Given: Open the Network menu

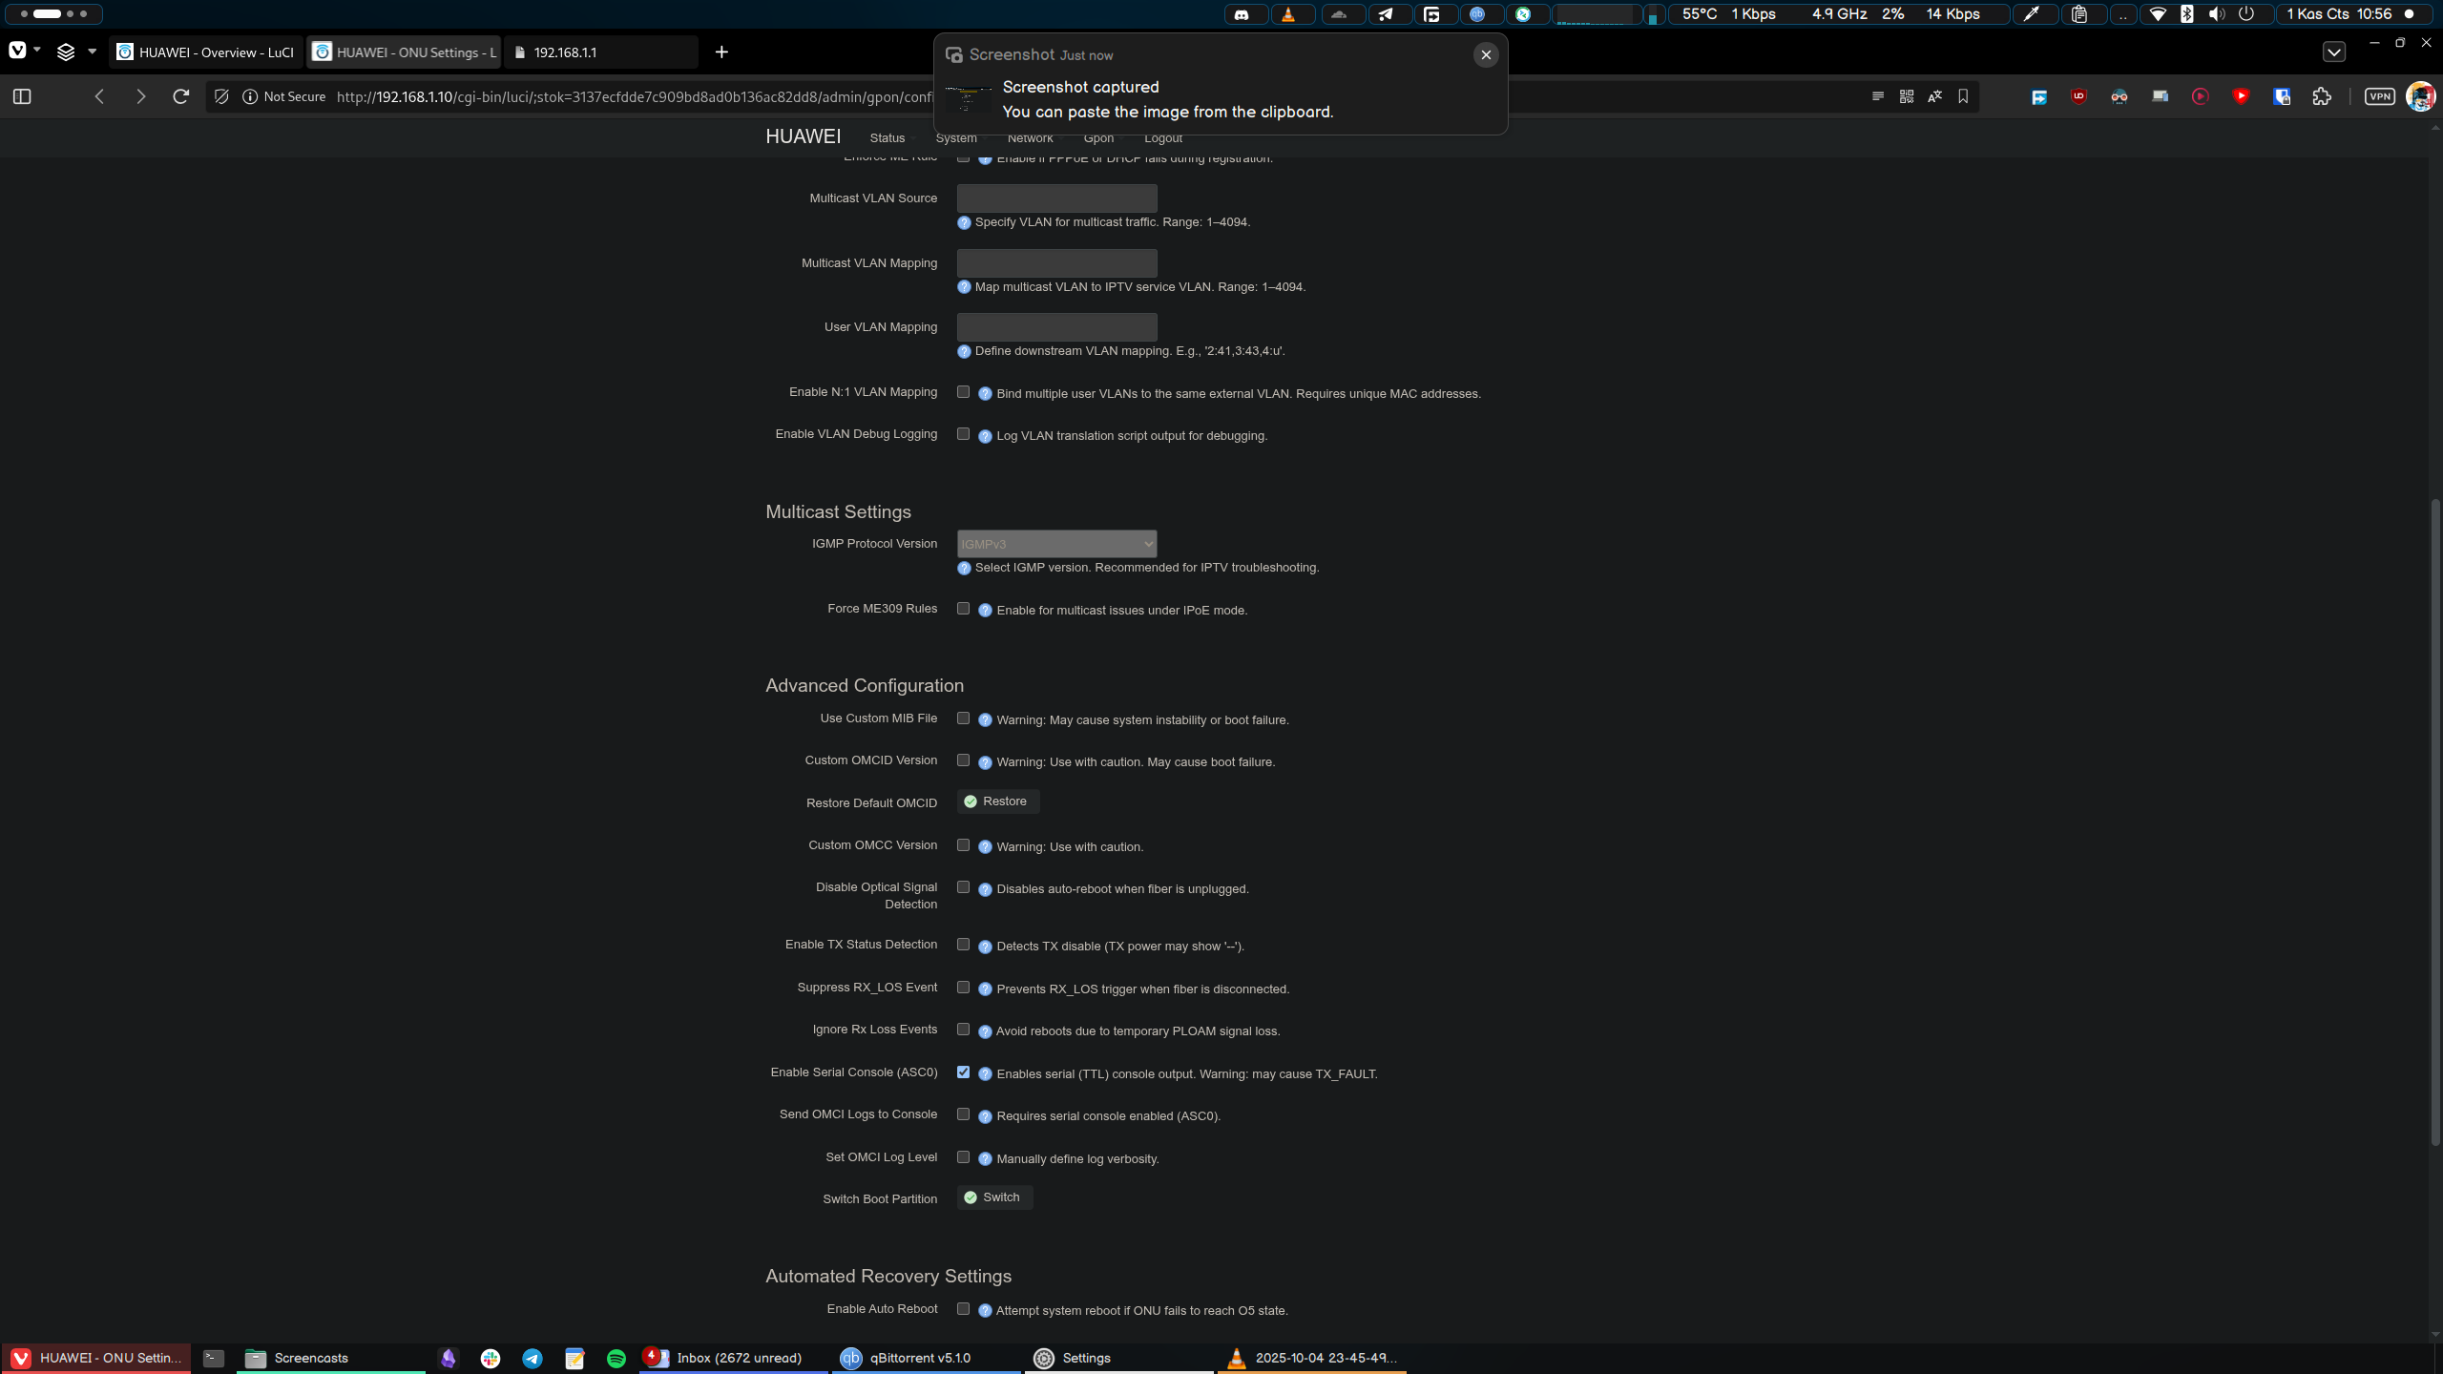Looking at the screenshot, I should 1030,138.
